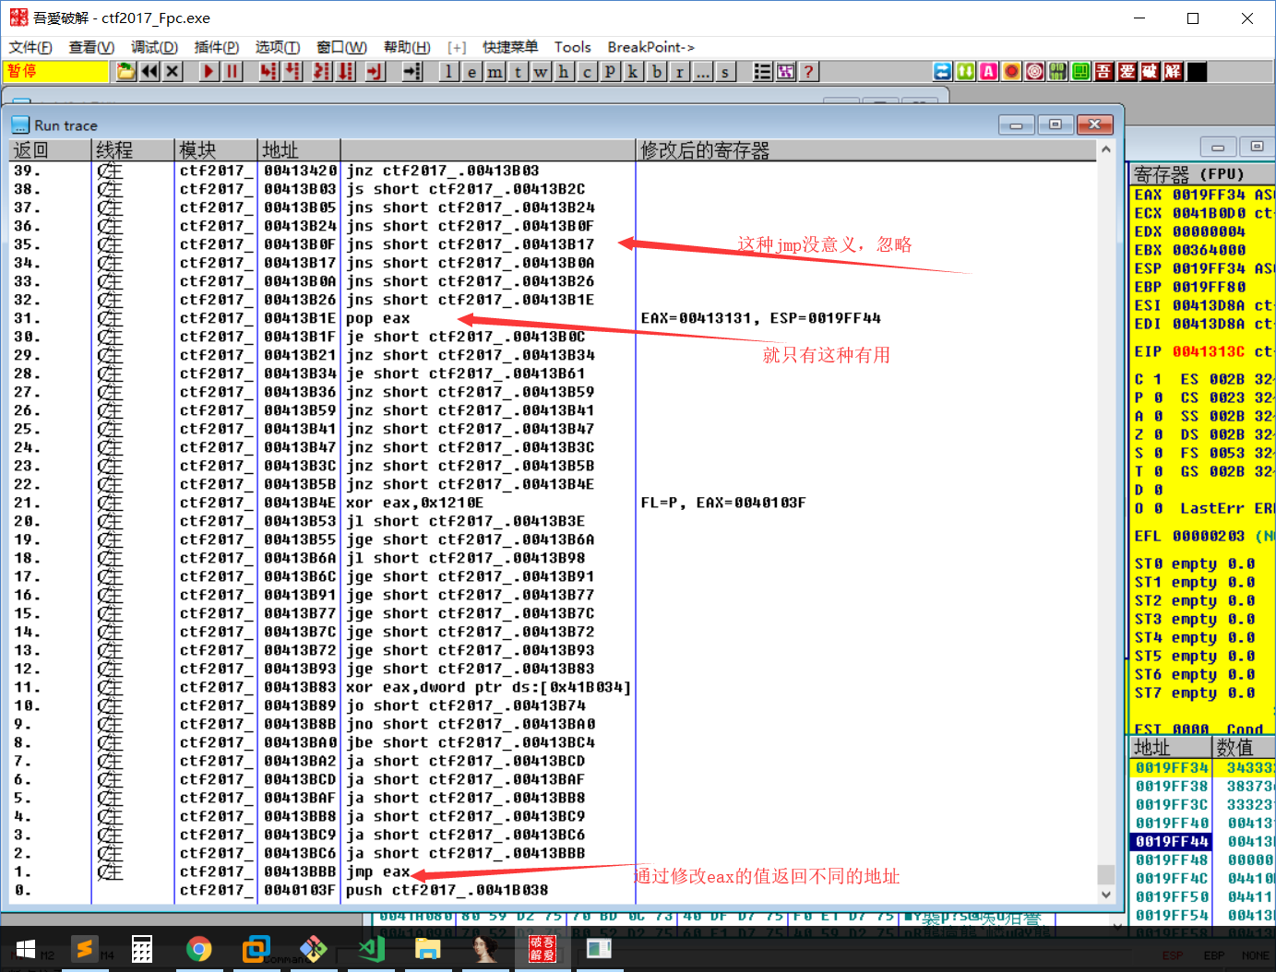Open the 插件(P) plugins menu
This screenshot has width=1276, height=972.
pyautogui.click(x=216, y=47)
